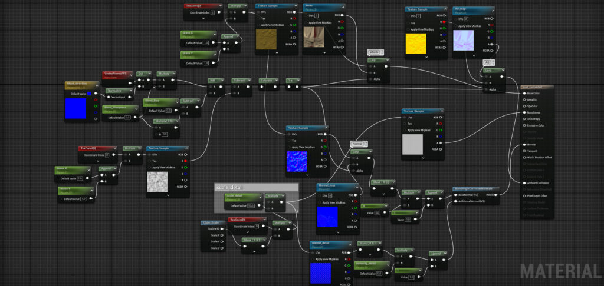The image size is (604, 286).
Task: Click the Ambient Occlusion input pin
Action: pyautogui.click(x=524, y=182)
